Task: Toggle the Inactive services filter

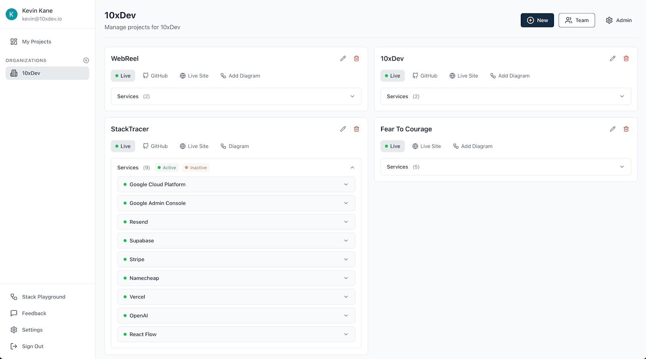Action: tap(196, 168)
